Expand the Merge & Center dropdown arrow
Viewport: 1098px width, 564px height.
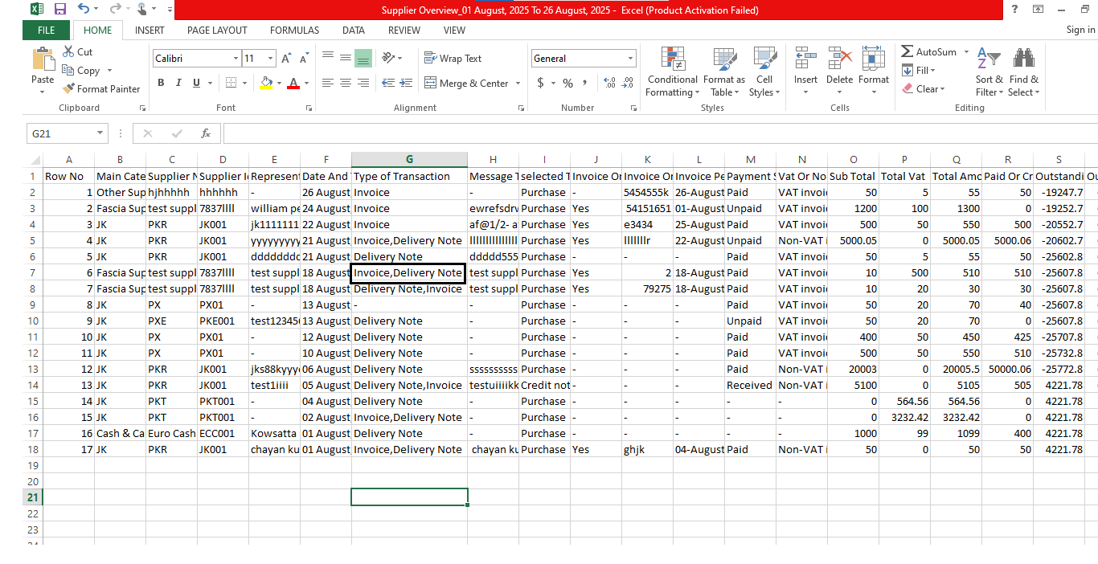pos(518,84)
